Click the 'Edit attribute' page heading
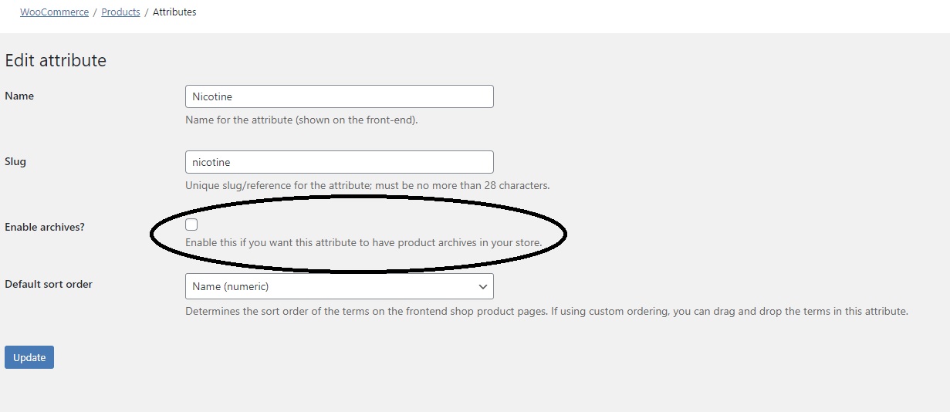 [56, 60]
